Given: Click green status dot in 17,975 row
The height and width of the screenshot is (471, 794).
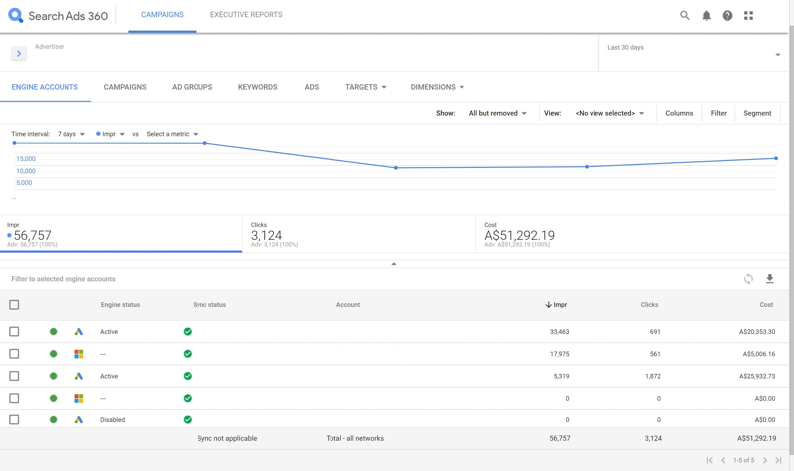Looking at the screenshot, I should (54, 354).
